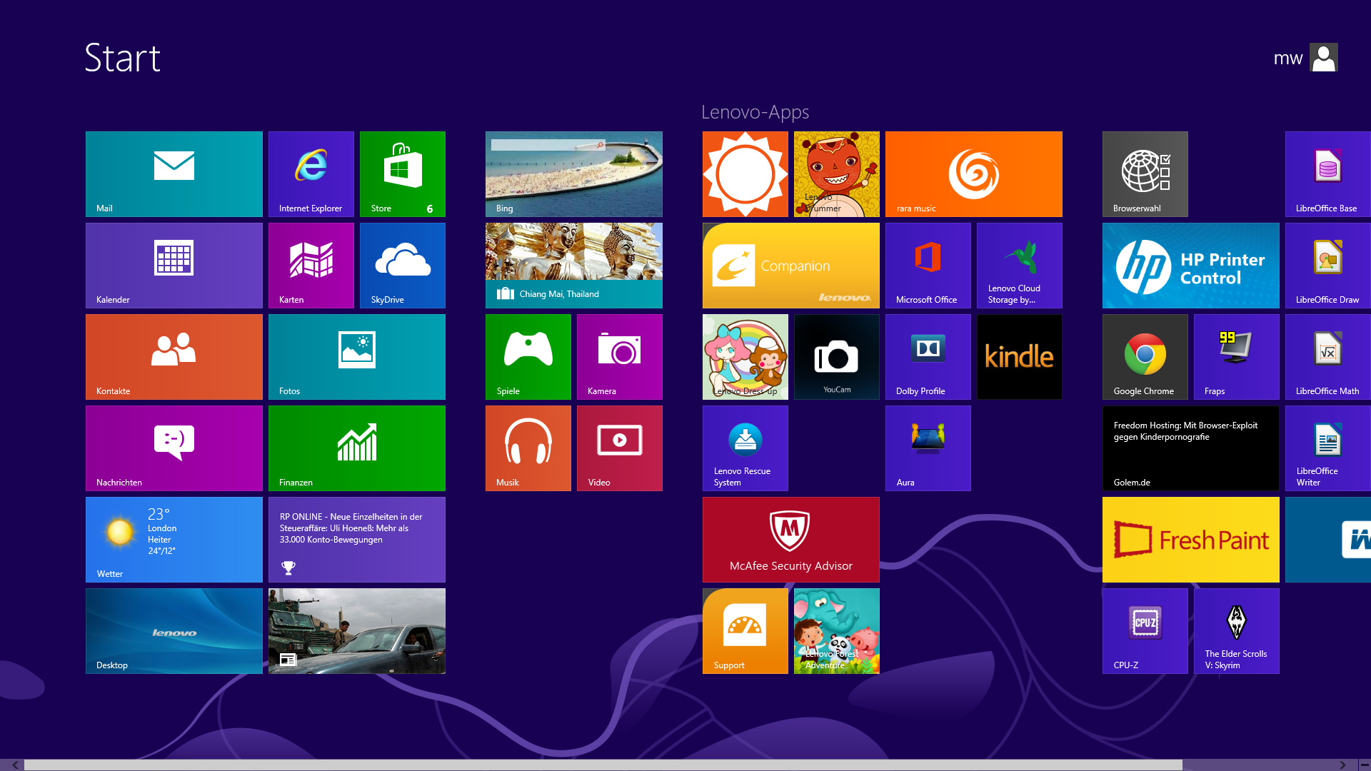
Task: Open the Bing tile with beach photo
Action: (x=573, y=173)
